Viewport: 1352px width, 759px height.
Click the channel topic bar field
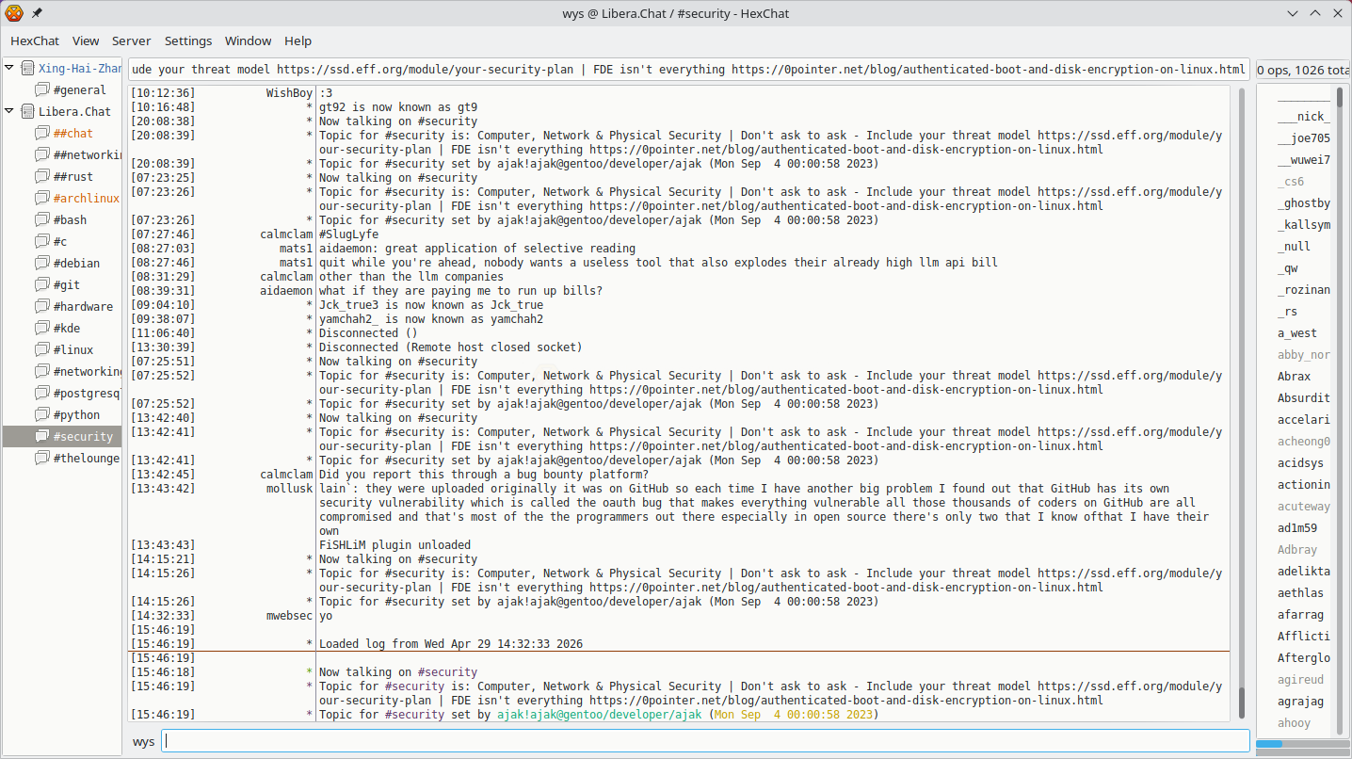[x=688, y=70]
